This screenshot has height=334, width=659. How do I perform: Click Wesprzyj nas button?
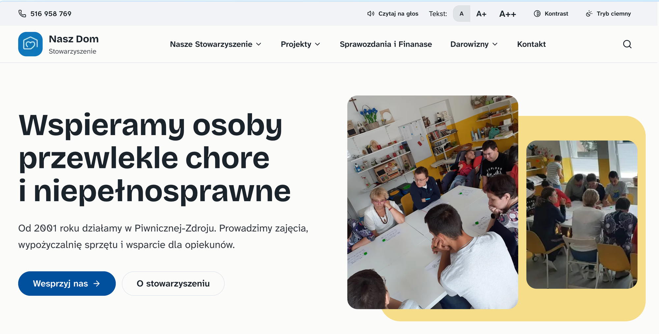tap(67, 284)
